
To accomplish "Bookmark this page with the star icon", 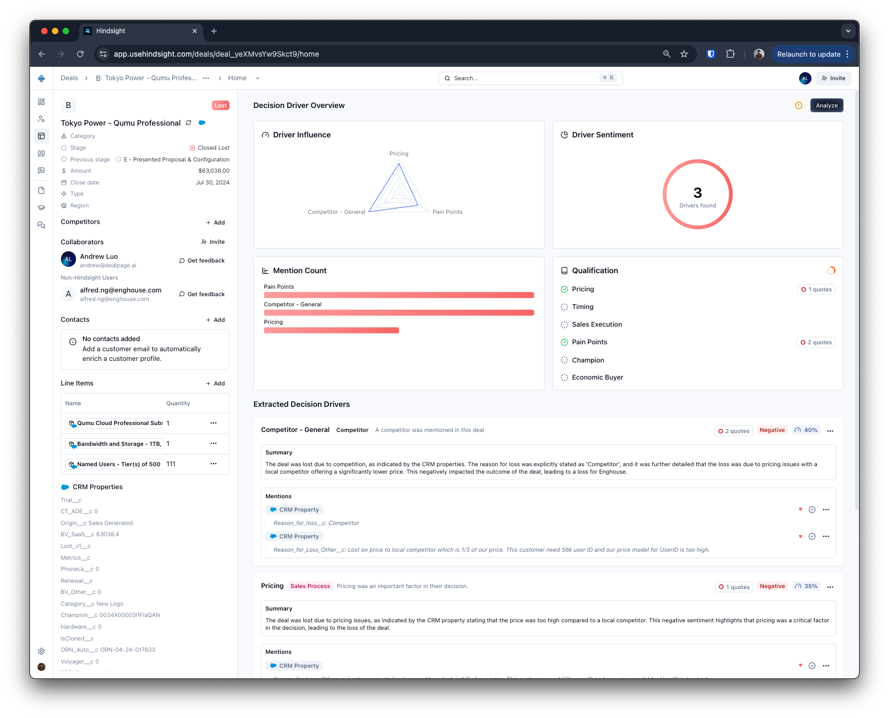I will tap(684, 54).
